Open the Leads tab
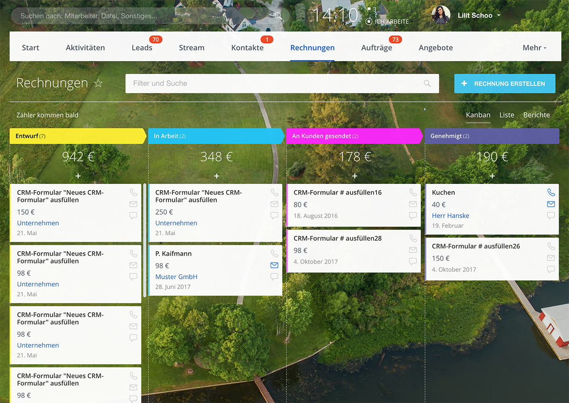The height and width of the screenshot is (403, 569). (x=142, y=47)
